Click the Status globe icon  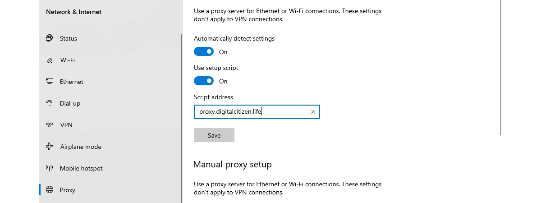(x=50, y=38)
